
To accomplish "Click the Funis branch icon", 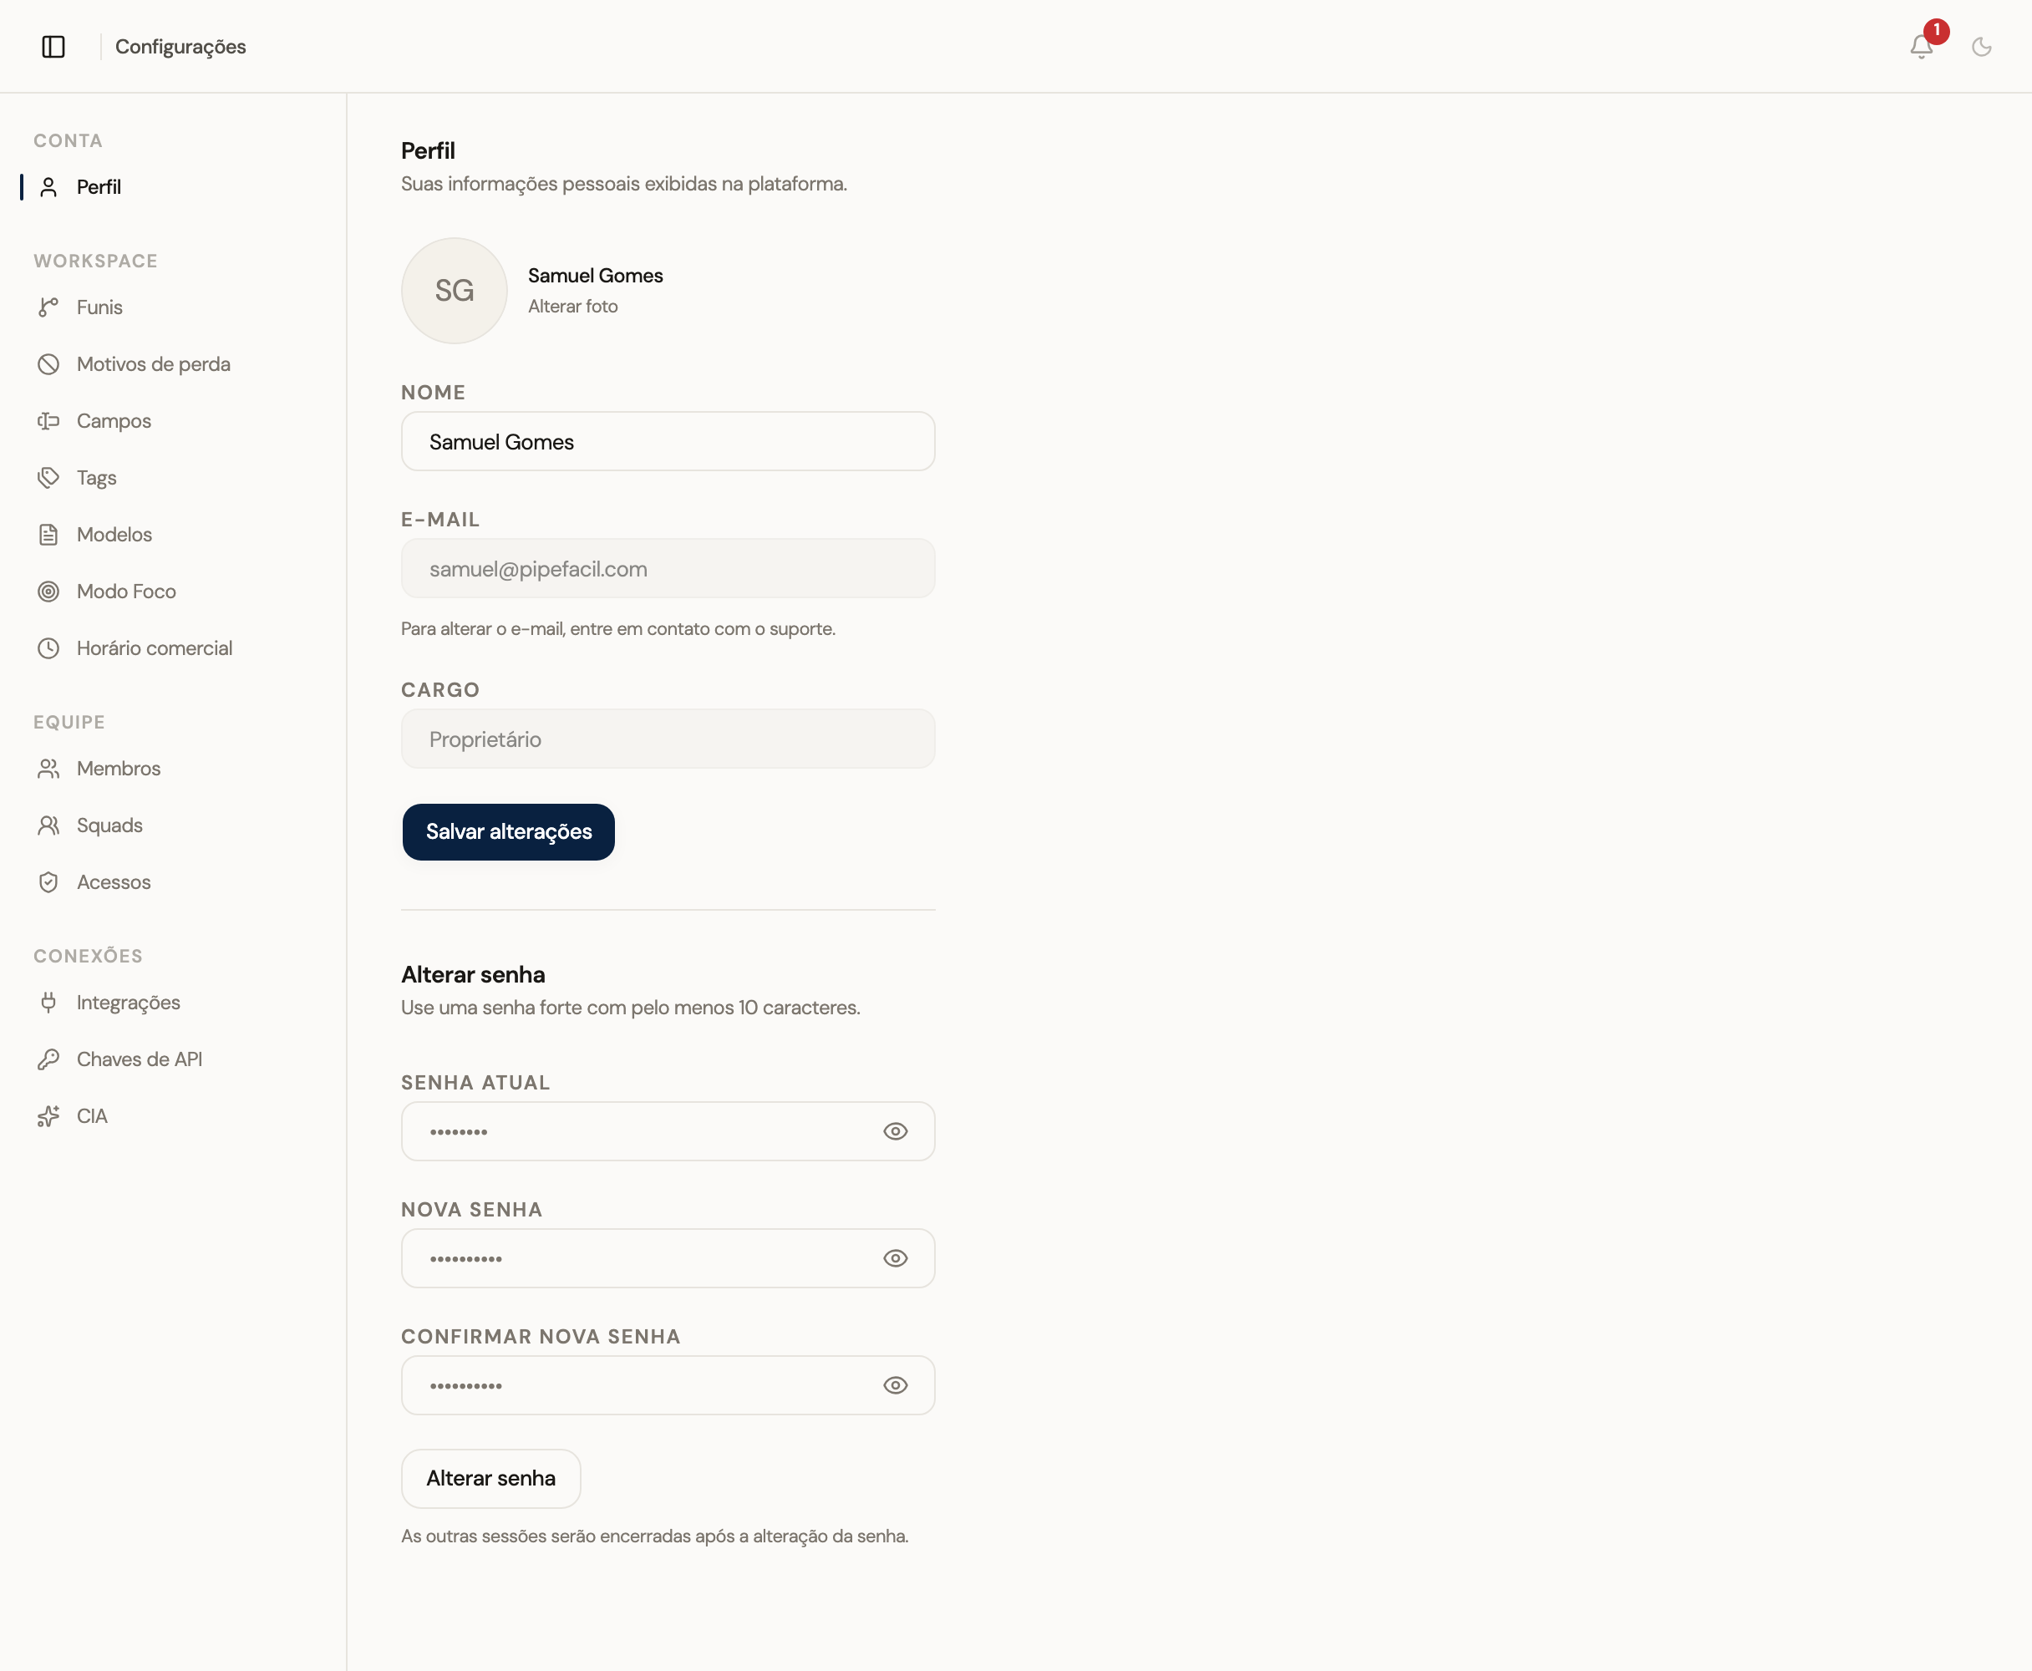I will pos(48,307).
